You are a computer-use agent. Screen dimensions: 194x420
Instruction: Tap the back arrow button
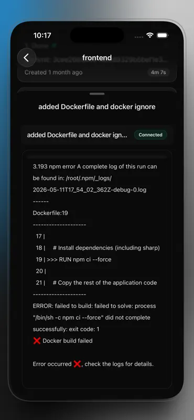(27, 58)
